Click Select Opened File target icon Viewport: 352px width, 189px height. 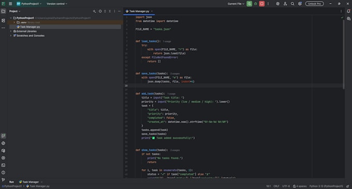100,11
